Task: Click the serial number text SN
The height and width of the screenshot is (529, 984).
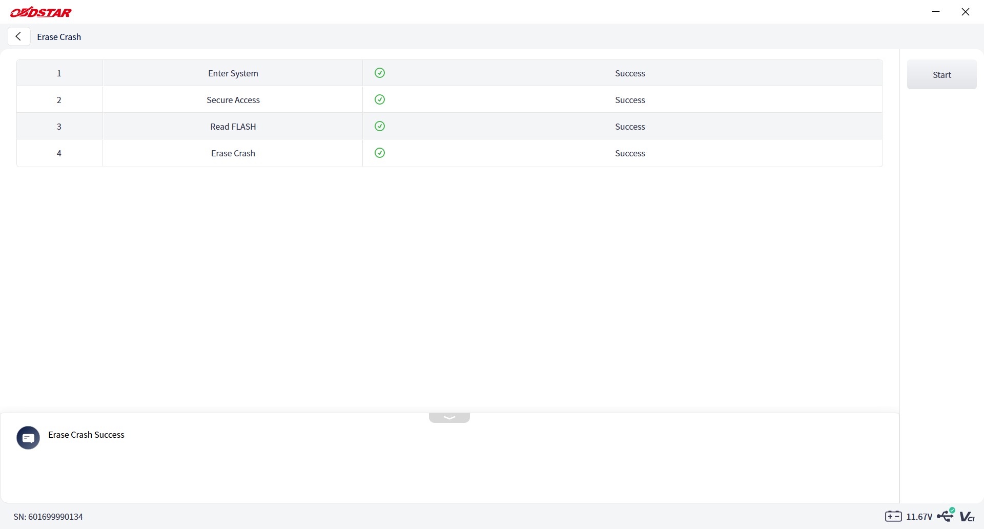Action: (48, 517)
